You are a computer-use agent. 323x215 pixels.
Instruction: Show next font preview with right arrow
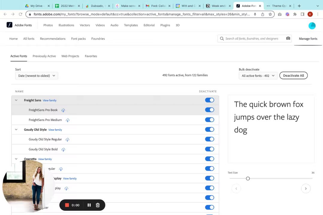[306, 188]
